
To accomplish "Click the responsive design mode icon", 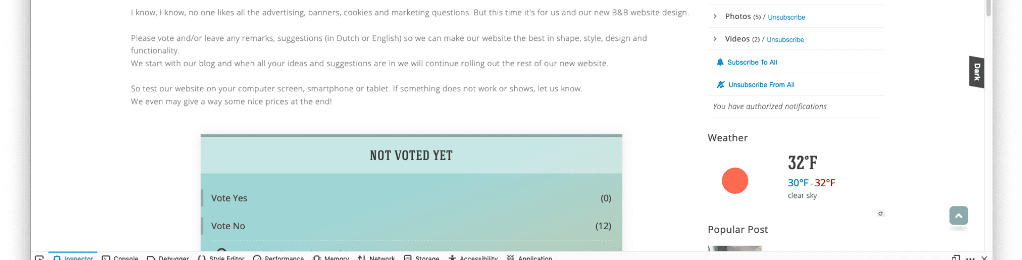I will tap(956, 258).
